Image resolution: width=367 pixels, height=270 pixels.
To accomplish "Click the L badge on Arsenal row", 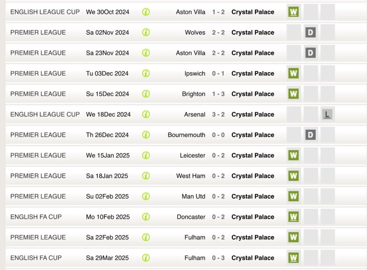I will (327, 115).
